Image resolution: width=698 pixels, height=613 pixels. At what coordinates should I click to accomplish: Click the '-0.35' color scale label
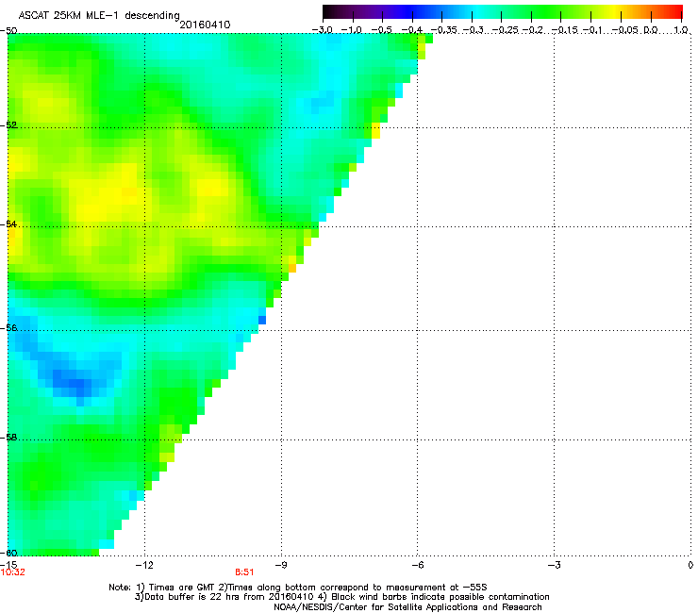443,30
